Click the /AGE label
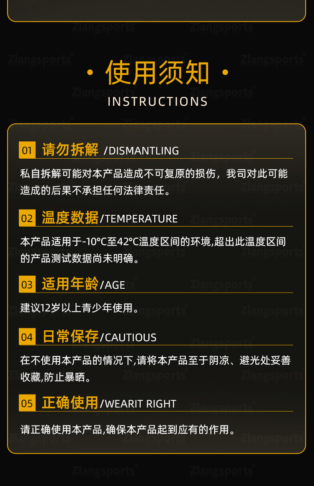Image resolution: width=314 pixels, height=486 pixels. 113,285
